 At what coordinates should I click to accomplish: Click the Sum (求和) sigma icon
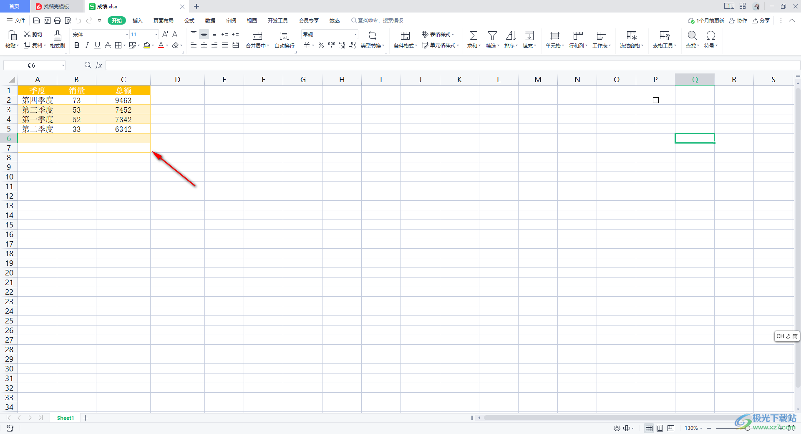click(x=474, y=35)
